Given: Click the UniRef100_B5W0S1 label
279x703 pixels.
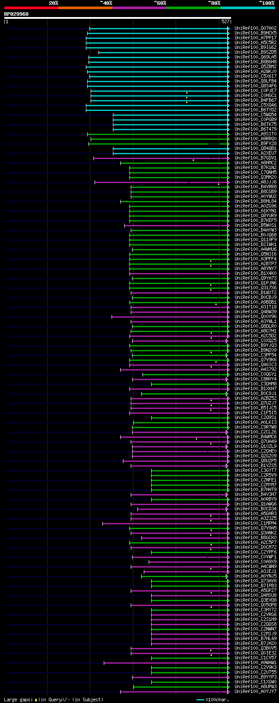Looking at the screenshot, I should pos(255,225).
